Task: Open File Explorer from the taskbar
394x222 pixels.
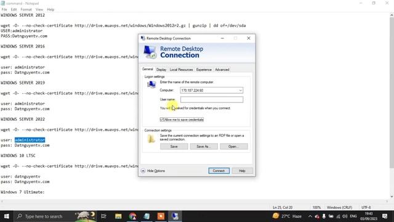Action: [x=118, y=216]
